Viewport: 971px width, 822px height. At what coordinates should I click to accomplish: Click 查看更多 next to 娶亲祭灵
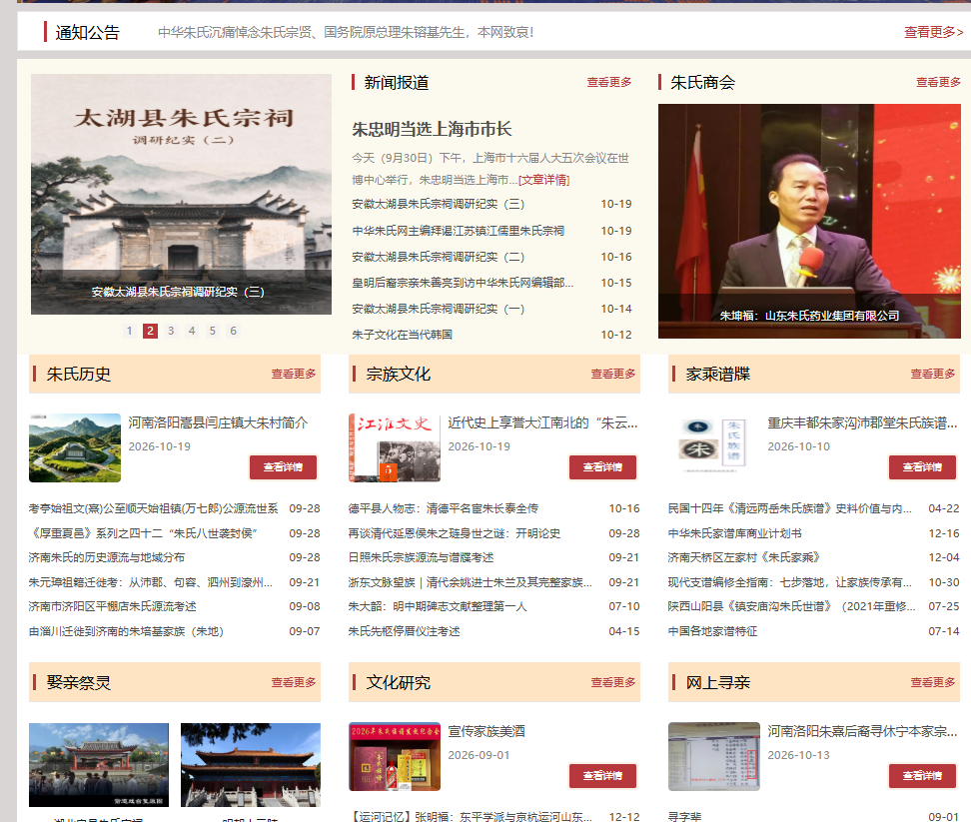294,682
